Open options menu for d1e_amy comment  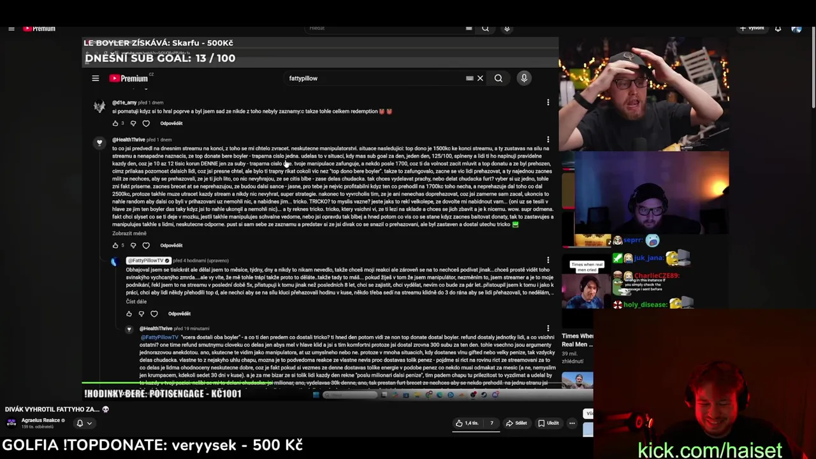(548, 103)
